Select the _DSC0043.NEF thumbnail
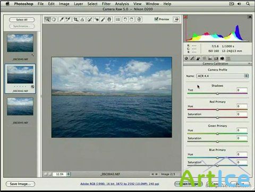 click(20, 107)
